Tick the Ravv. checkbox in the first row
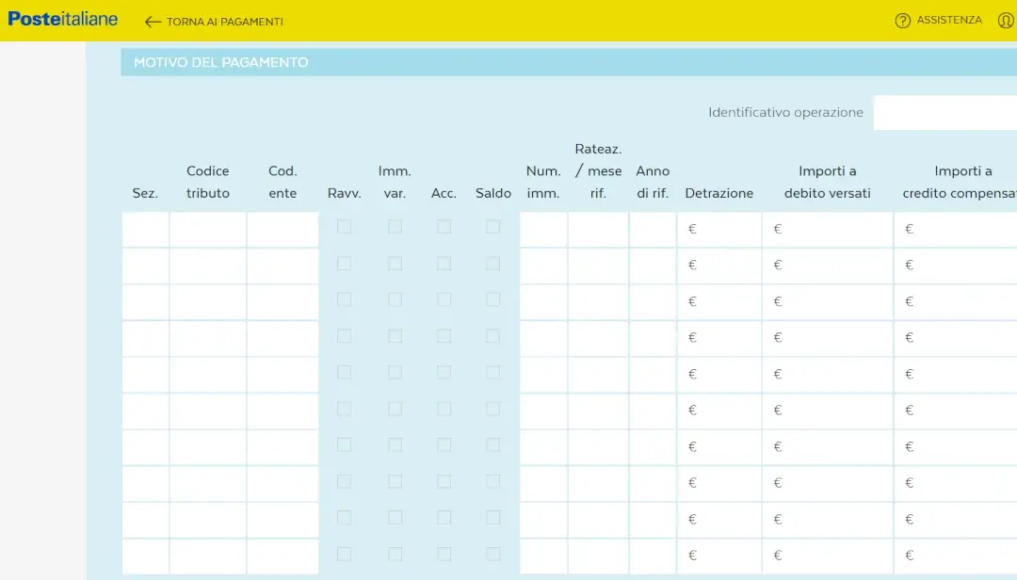 pyautogui.click(x=344, y=226)
